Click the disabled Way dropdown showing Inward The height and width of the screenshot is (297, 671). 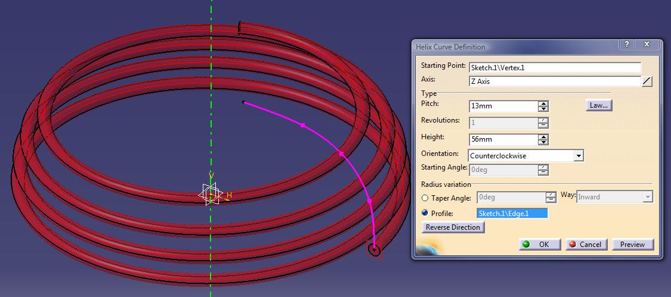[x=614, y=197]
